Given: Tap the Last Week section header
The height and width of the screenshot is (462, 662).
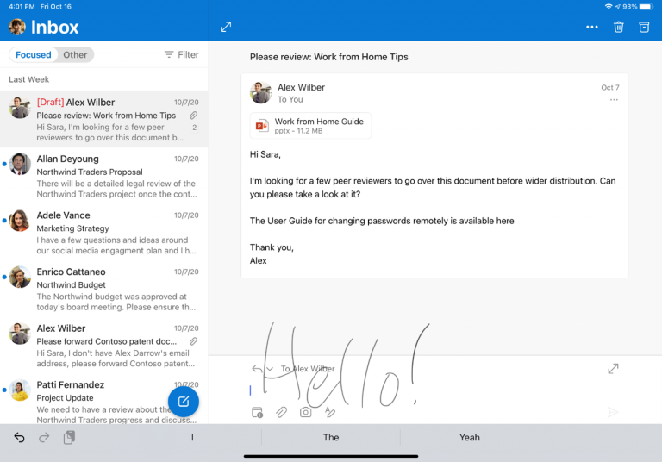Looking at the screenshot, I should click(28, 79).
